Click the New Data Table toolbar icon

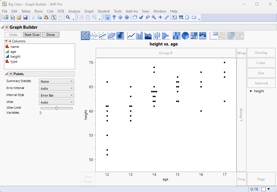click(6, 17)
